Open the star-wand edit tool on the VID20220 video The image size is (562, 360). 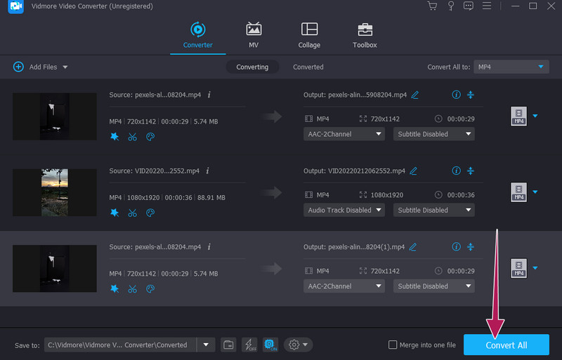pos(115,213)
